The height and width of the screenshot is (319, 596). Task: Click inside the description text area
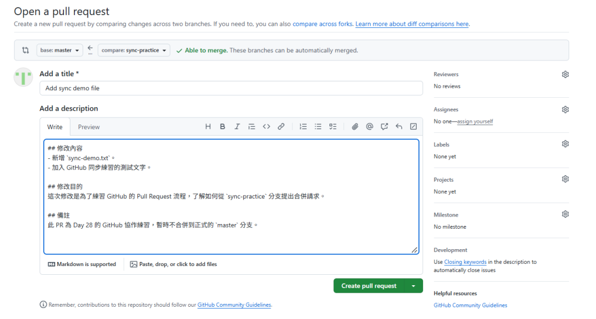pos(231,197)
